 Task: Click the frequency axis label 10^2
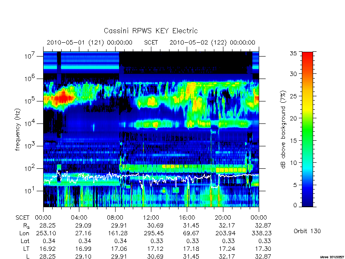[x=29, y=168]
